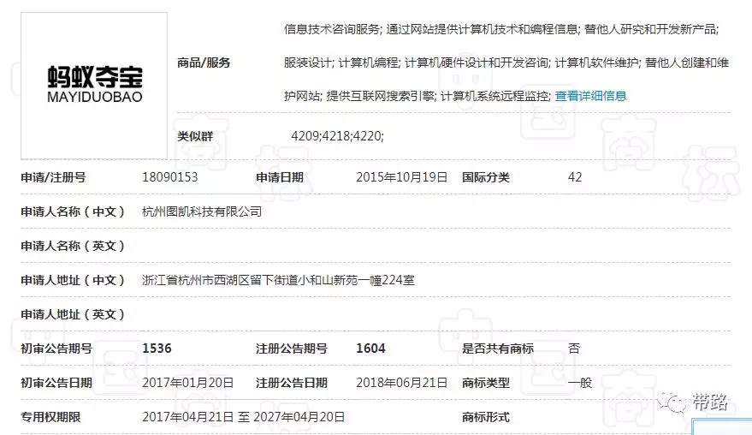Click similar group codes 4209;4218;4220;
The image size is (752, 435).
[337, 136]
